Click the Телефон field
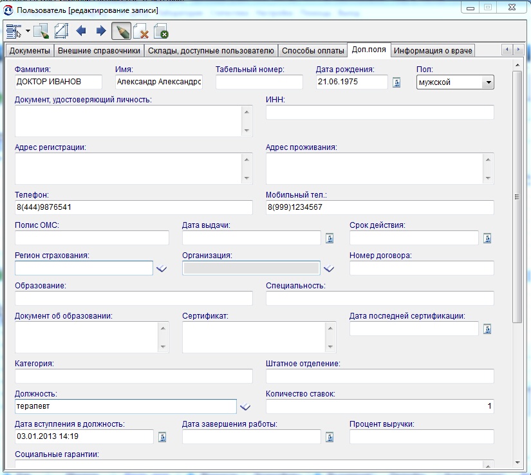This screenshot has width=531, height=475. pyautogui.click(x=134, y=207)
